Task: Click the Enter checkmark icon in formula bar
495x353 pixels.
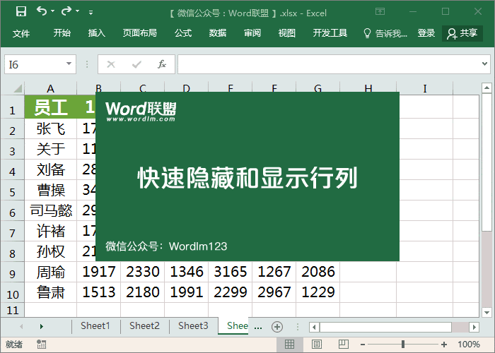Action: click(136, 64)
